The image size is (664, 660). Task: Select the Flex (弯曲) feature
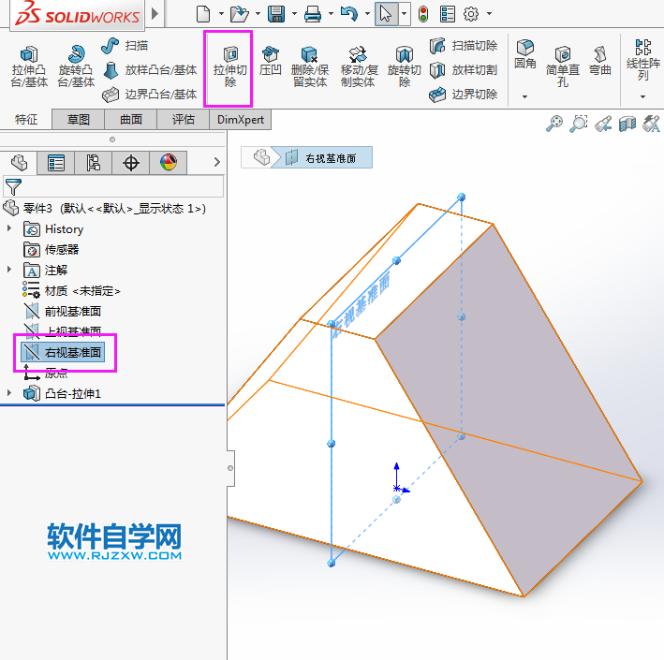point(599,62)
